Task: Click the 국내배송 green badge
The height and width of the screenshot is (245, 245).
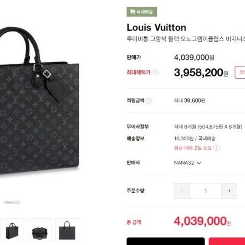Action: coord(142,12)
